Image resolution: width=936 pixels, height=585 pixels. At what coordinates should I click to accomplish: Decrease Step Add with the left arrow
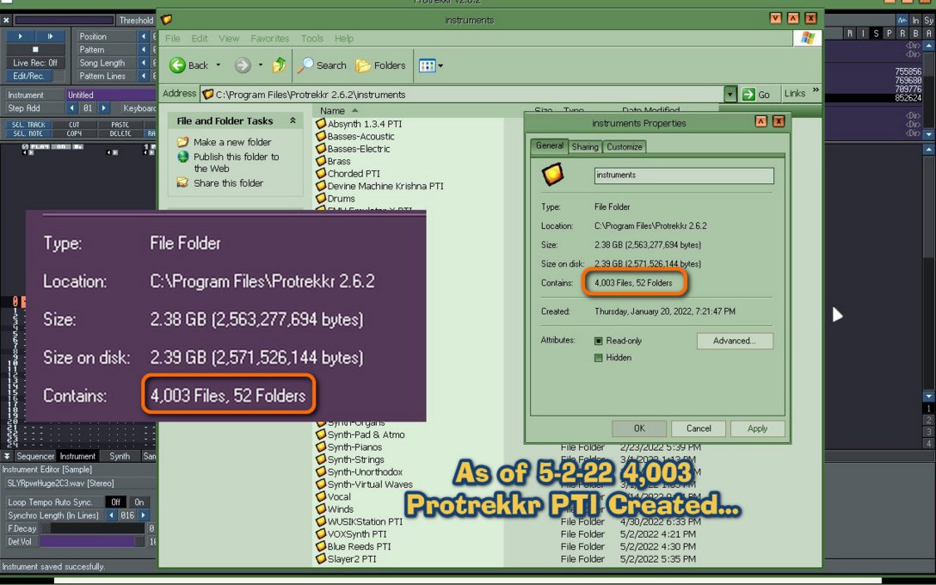click(x=72, y=108)
